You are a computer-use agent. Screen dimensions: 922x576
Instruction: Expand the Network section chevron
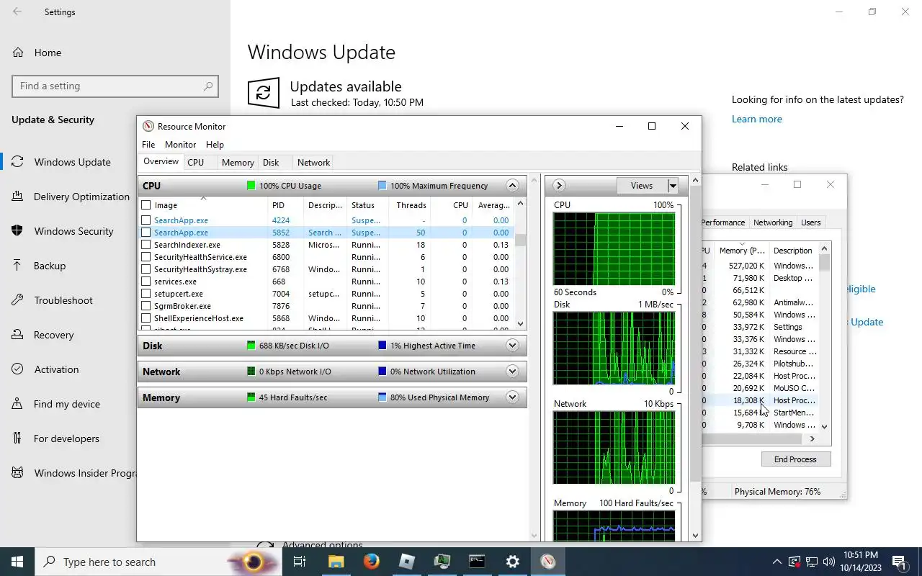pyautogui.click(x=512, y=372)
